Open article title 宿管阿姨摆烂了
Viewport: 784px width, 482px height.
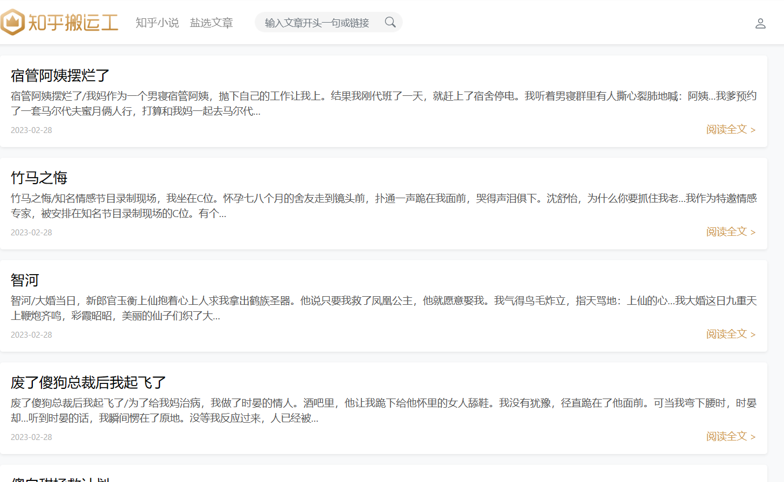point(60,75)
